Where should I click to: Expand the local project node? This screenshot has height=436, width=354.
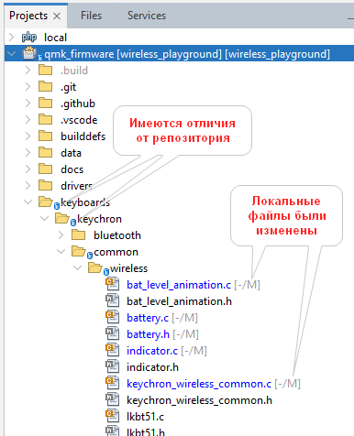coord(12,38)
